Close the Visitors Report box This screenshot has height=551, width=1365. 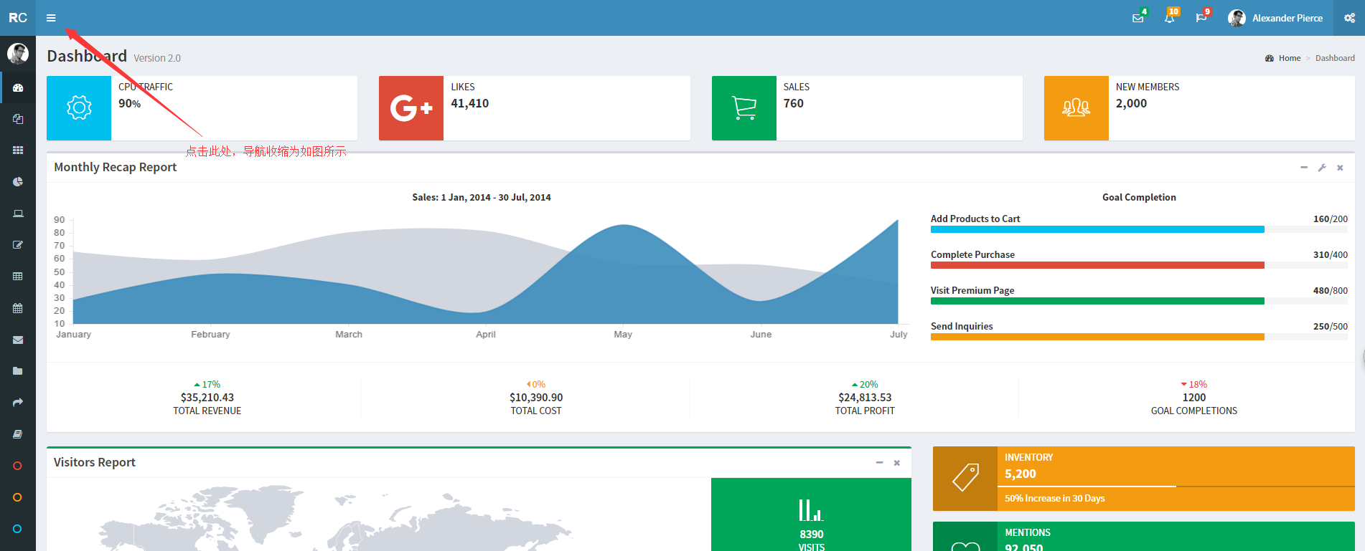tap(897, 463)
